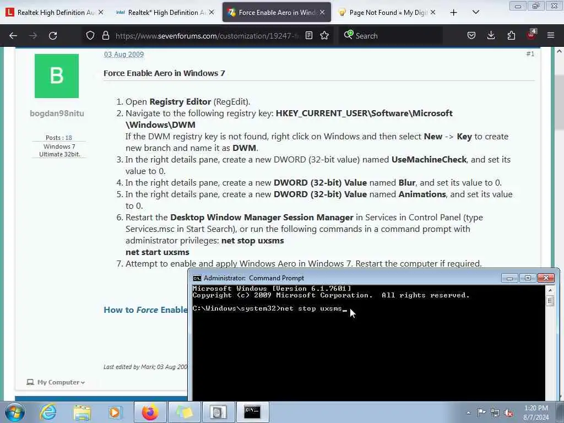Open the clock showing 1:20 PM
The height and width of the screenshot is (423, 564).
coord(536,413)
